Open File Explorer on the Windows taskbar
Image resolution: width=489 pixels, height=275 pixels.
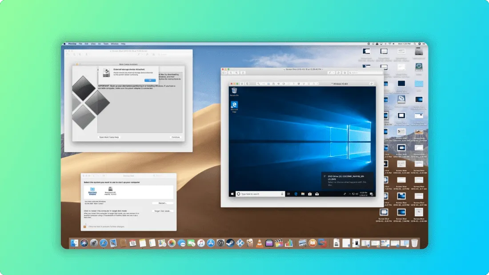303,194
